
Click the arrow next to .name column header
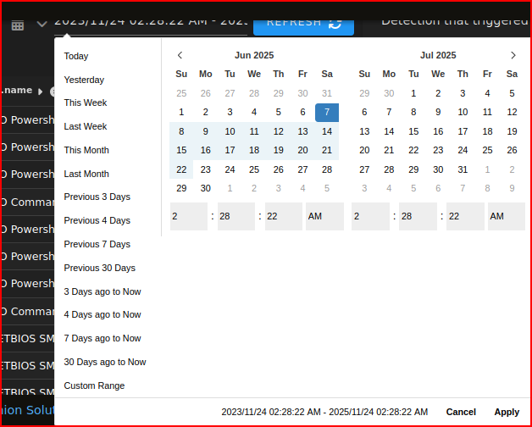[x=40, y=91]
